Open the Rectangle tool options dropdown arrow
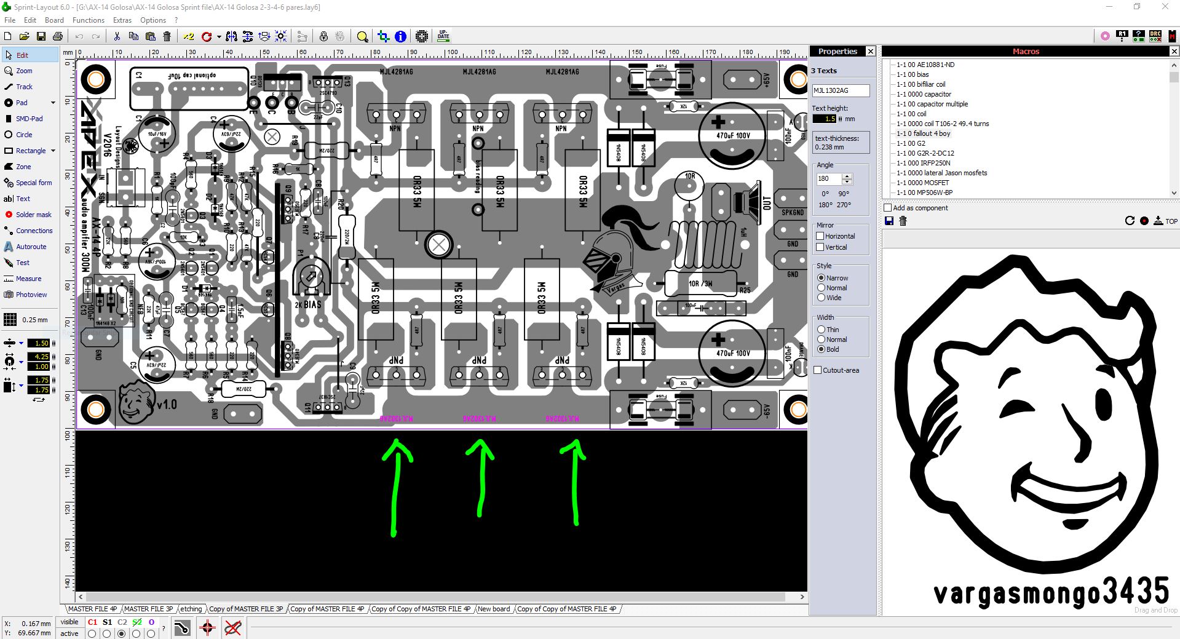Image resolution: width=1180 pixels, height=639 pixels. point(53,151)
